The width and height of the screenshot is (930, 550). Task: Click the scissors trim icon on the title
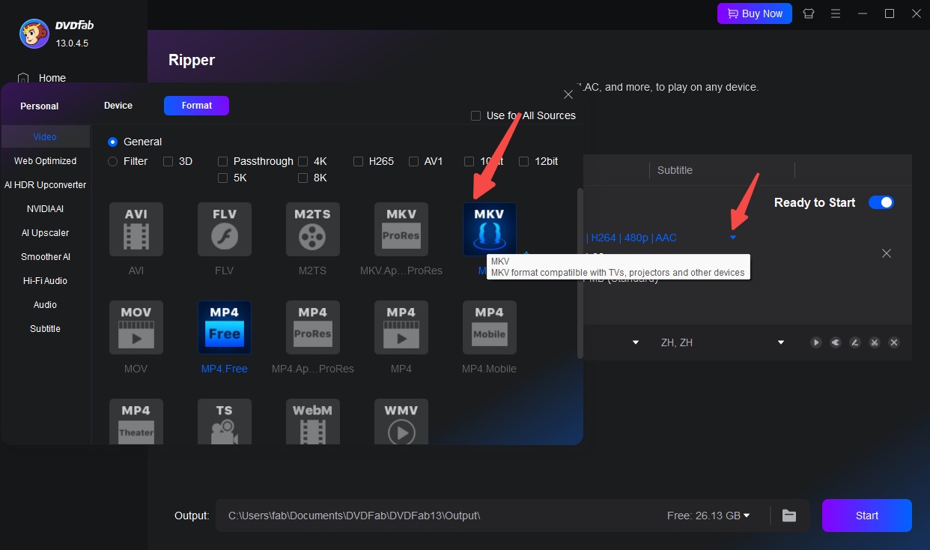click(x=874, y=342)
